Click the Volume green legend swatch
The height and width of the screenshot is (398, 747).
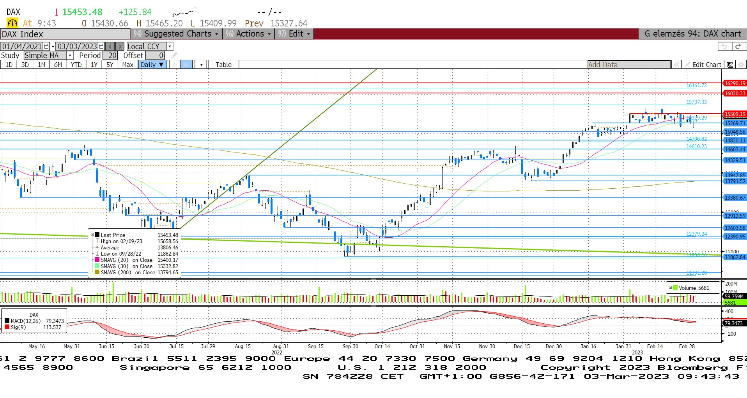675,288
